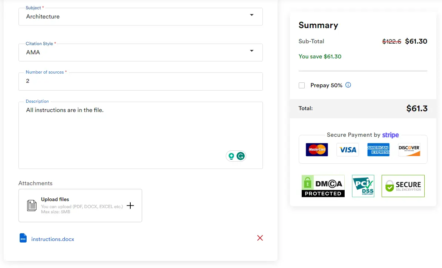Screen dimensions: 442x268
Task: Open the Subject dropdown showing Architecture
Action: click(x=140, y=17)
